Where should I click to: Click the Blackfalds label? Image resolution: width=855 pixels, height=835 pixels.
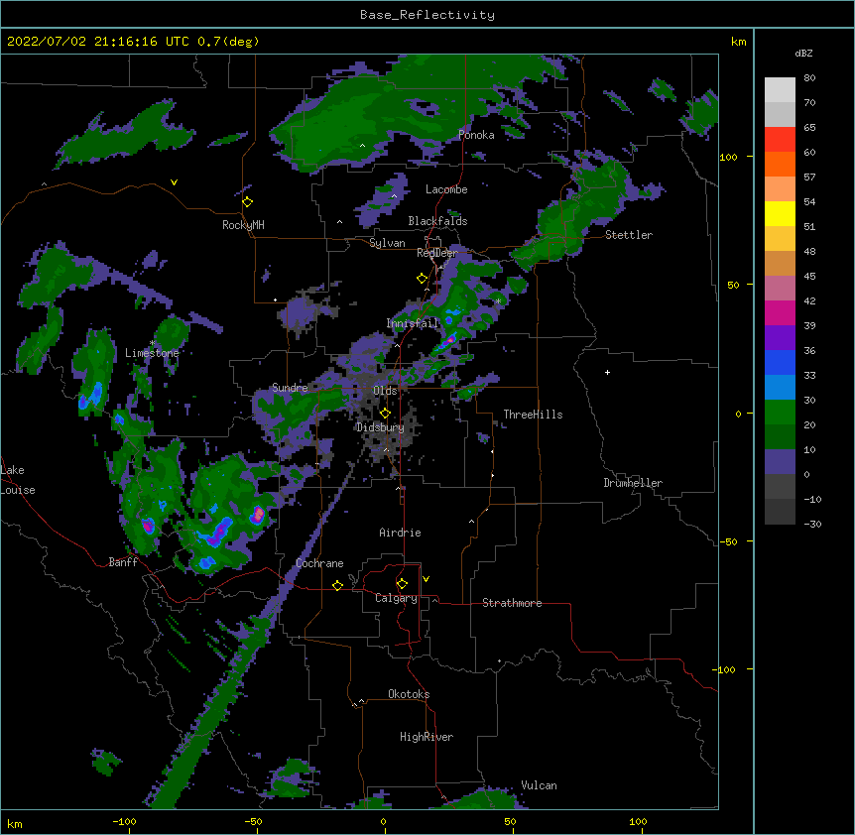[x=437, y=221]
